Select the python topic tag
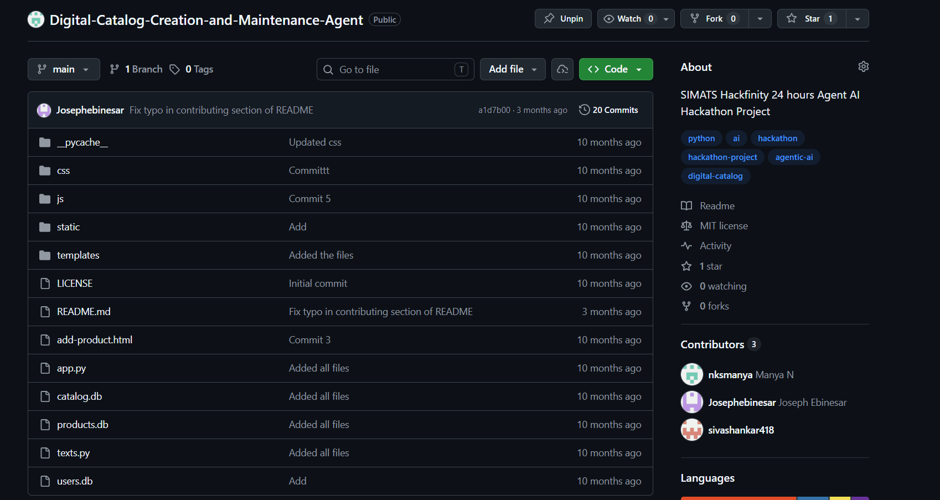 (701, 138)
